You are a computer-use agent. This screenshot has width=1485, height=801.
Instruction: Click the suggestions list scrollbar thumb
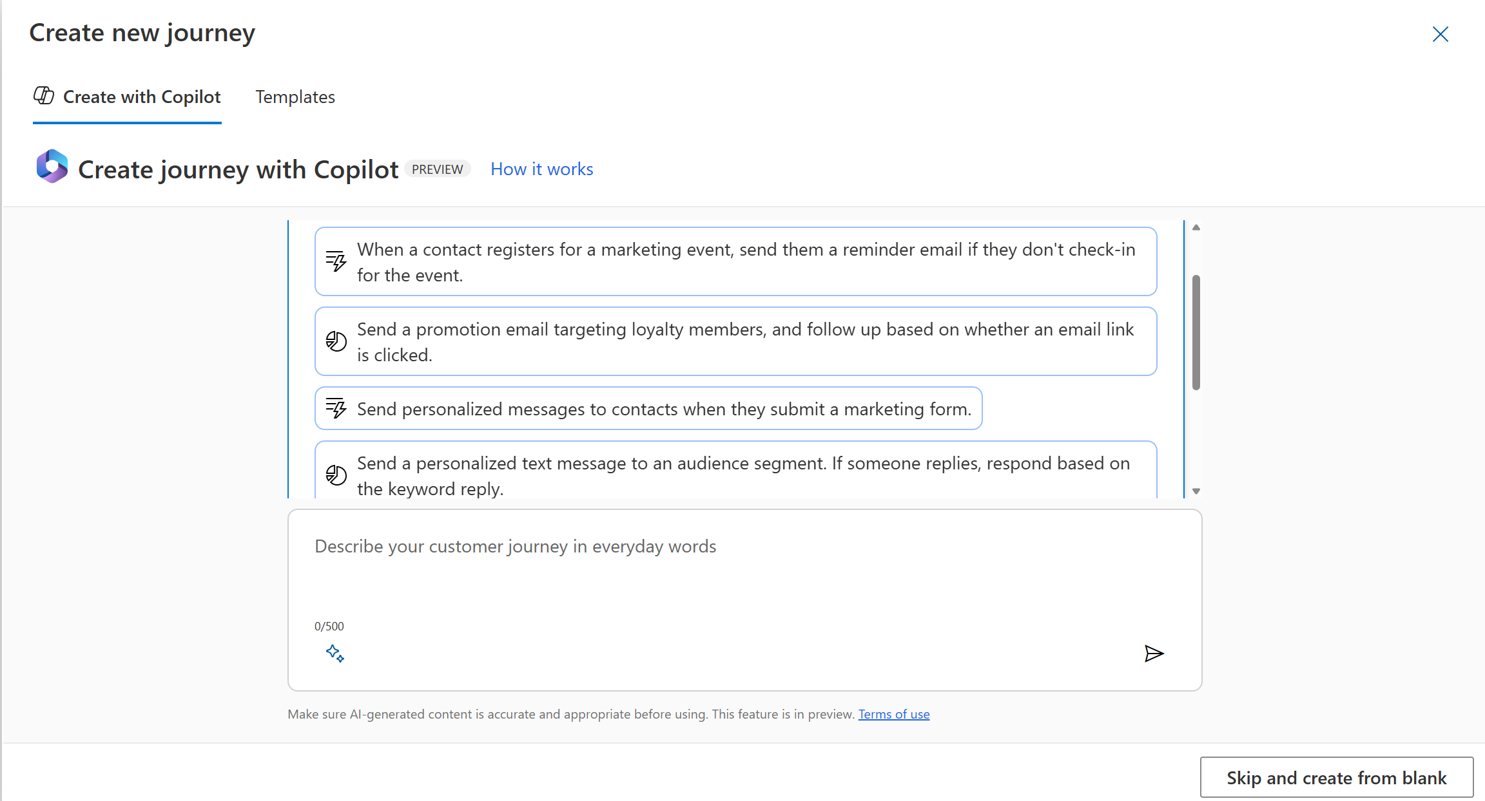coord(1196,332)
